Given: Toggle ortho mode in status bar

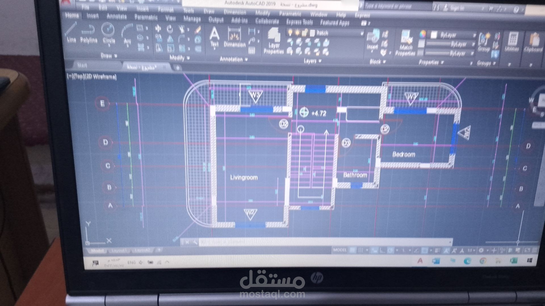Looking at the screenshot, I should (x=382, y=250).
